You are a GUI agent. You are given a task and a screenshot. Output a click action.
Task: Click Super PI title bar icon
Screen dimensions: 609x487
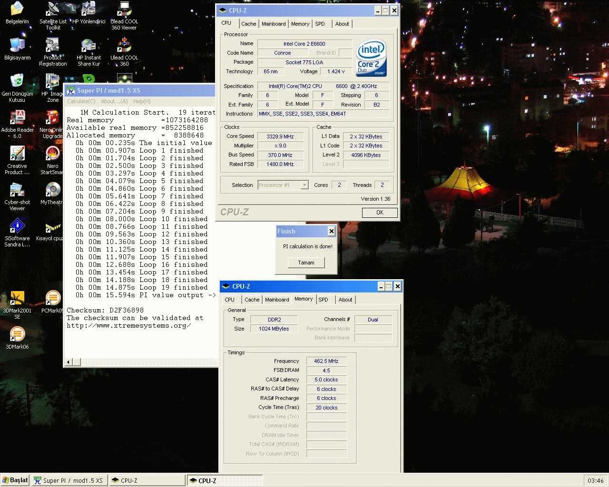(70, 90)
